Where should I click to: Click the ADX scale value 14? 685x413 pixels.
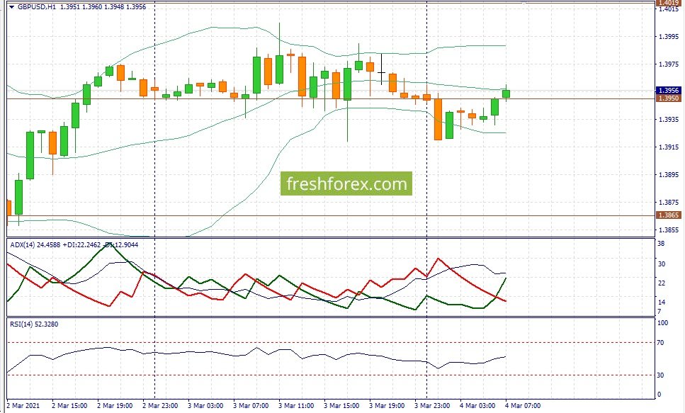[662, 302]
